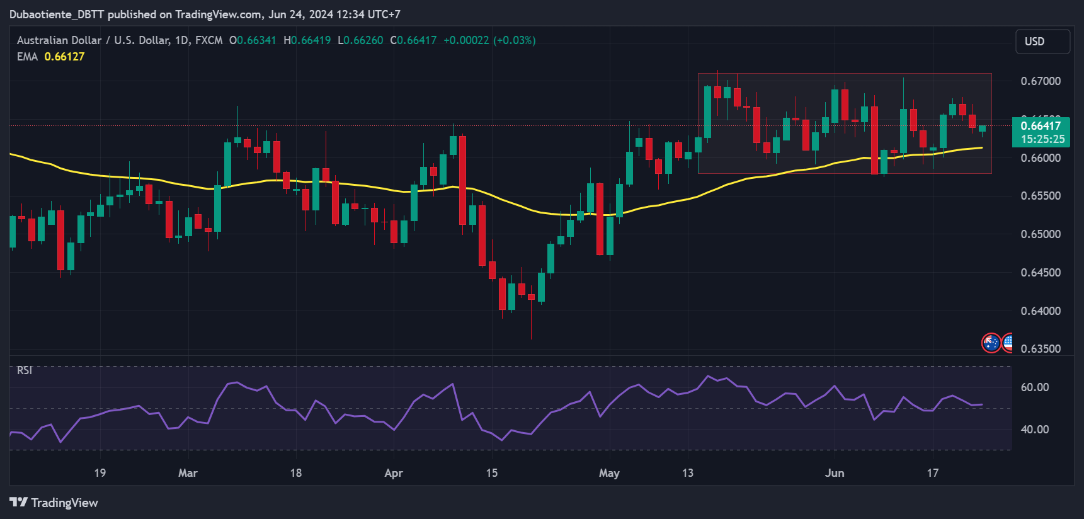The height and width of the screenshot is (519, 1084).
Task: Click the USD currency button
Action: [x=1042, y=42]
